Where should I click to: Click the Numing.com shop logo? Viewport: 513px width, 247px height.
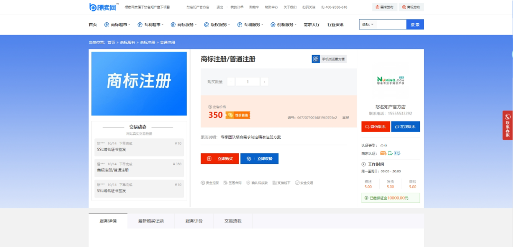390,81
